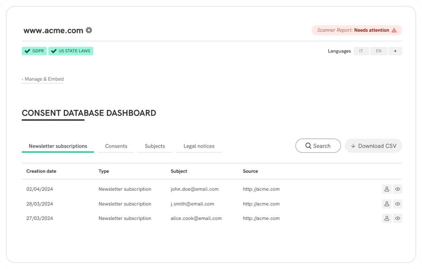
Task: Click the Search button
Action: [x=318, y=146]
